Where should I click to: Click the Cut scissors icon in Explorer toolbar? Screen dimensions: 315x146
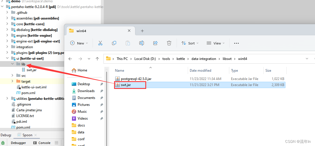point(100,43)
